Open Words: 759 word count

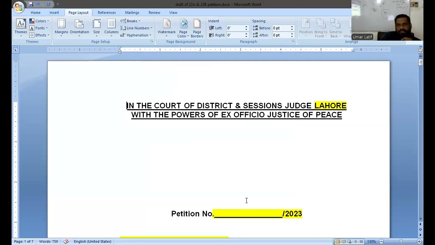click(48, 242)
